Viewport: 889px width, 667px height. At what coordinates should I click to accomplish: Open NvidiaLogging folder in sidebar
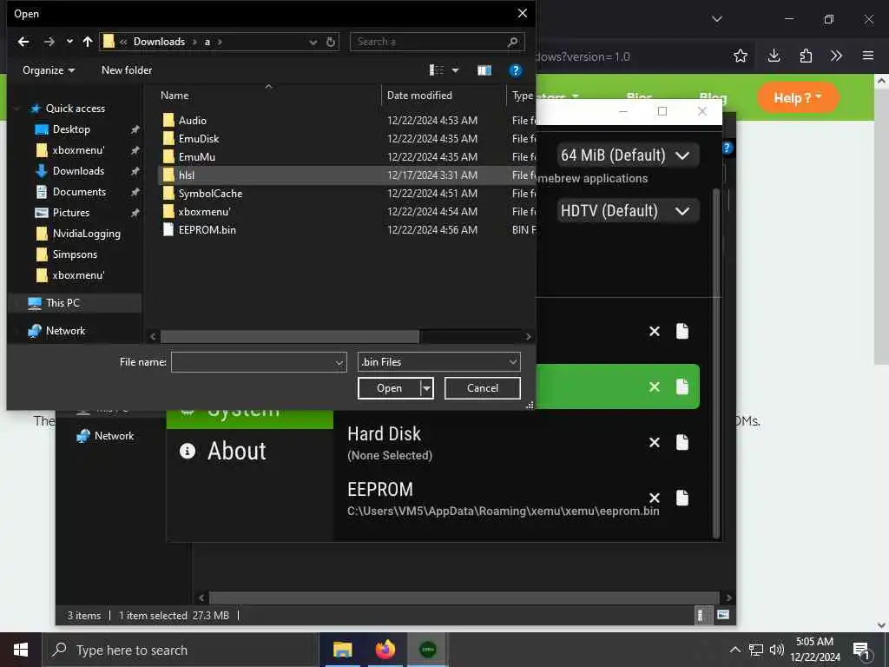pos(86,234)
